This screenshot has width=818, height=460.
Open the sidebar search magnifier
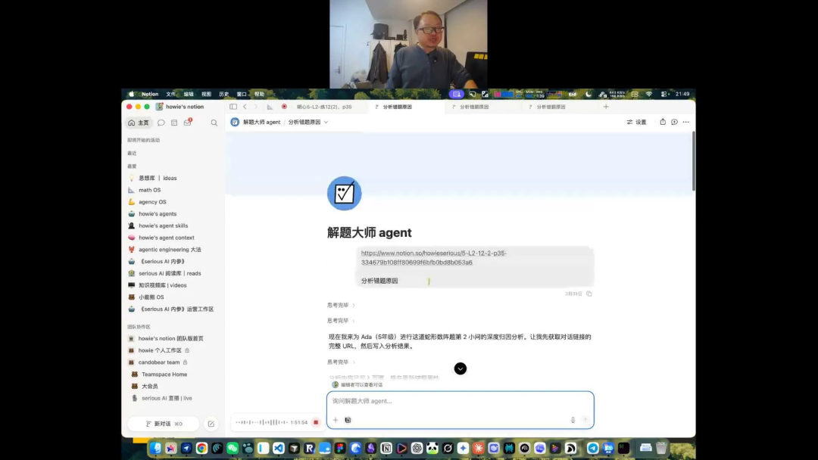pyautogui.click(x=214, y=123)
